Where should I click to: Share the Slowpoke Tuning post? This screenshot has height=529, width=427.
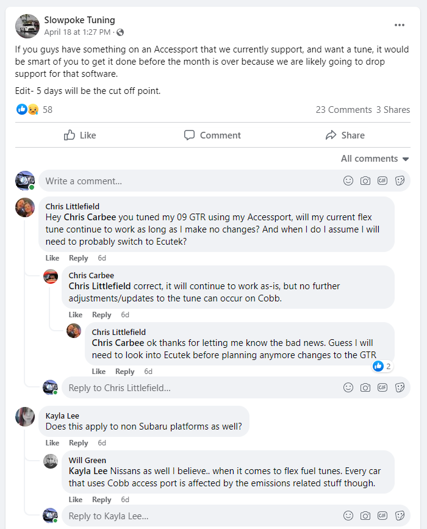coord(345,135)
